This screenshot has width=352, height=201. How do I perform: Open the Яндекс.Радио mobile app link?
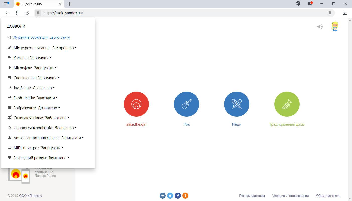pyautogui.click(x=45, y=172)
